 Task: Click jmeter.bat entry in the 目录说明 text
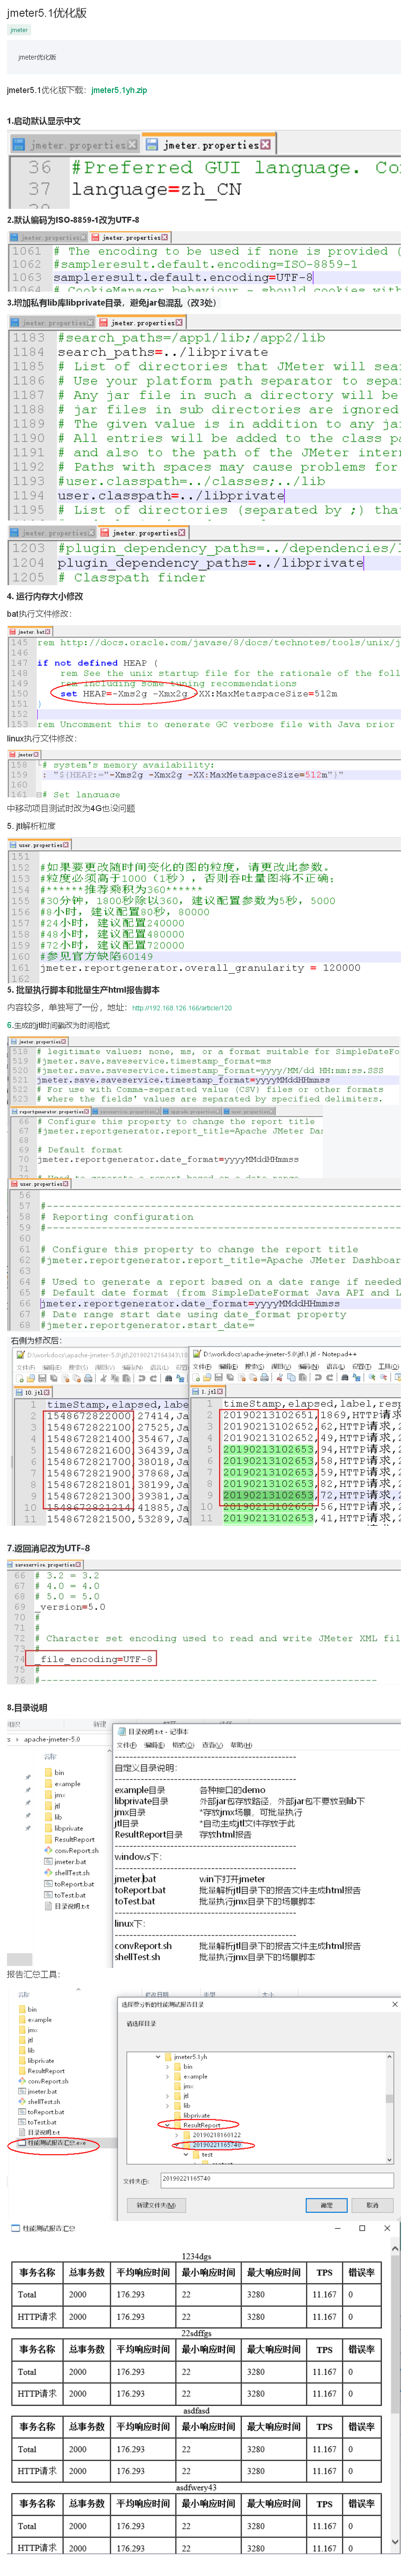pos(136,1879)
